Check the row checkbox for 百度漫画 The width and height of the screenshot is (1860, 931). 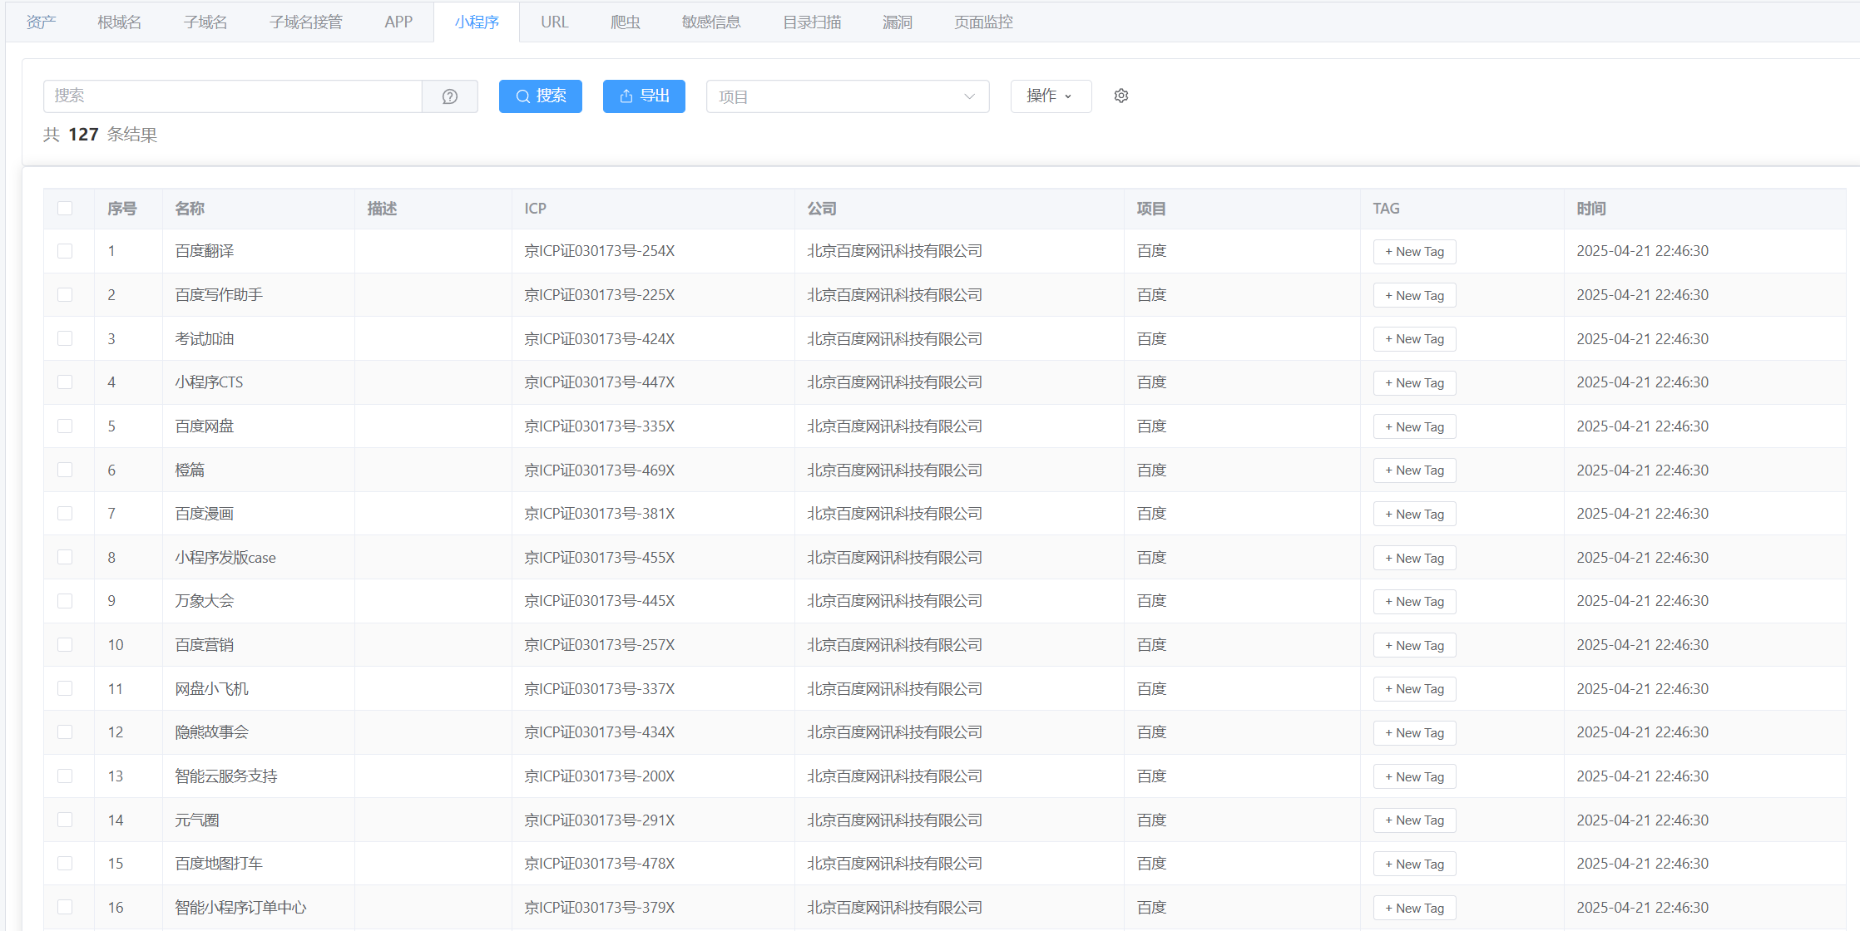tap(65, 514)
